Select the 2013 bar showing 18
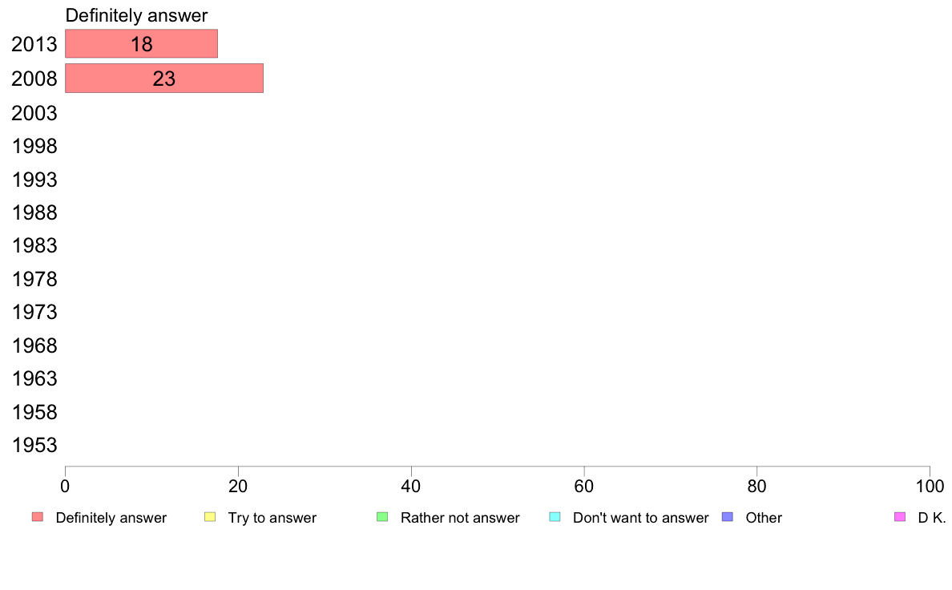This screenshot has height=590, width=952. [x=142, y=44]
